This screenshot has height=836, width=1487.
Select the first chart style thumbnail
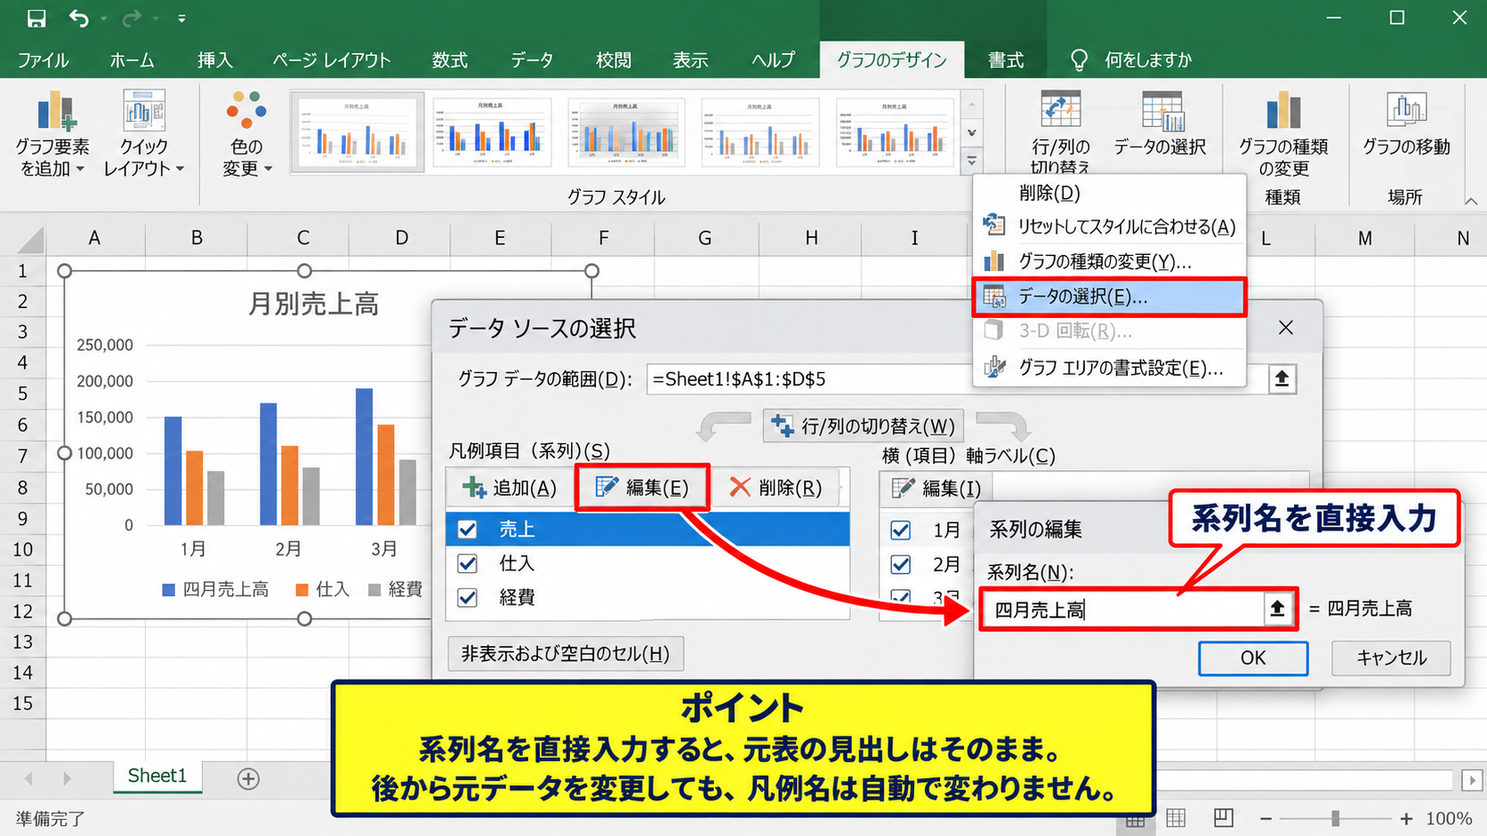click(357, 131)
